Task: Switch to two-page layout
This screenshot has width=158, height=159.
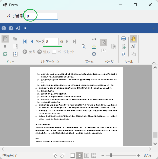Action: tap(87, 155)
